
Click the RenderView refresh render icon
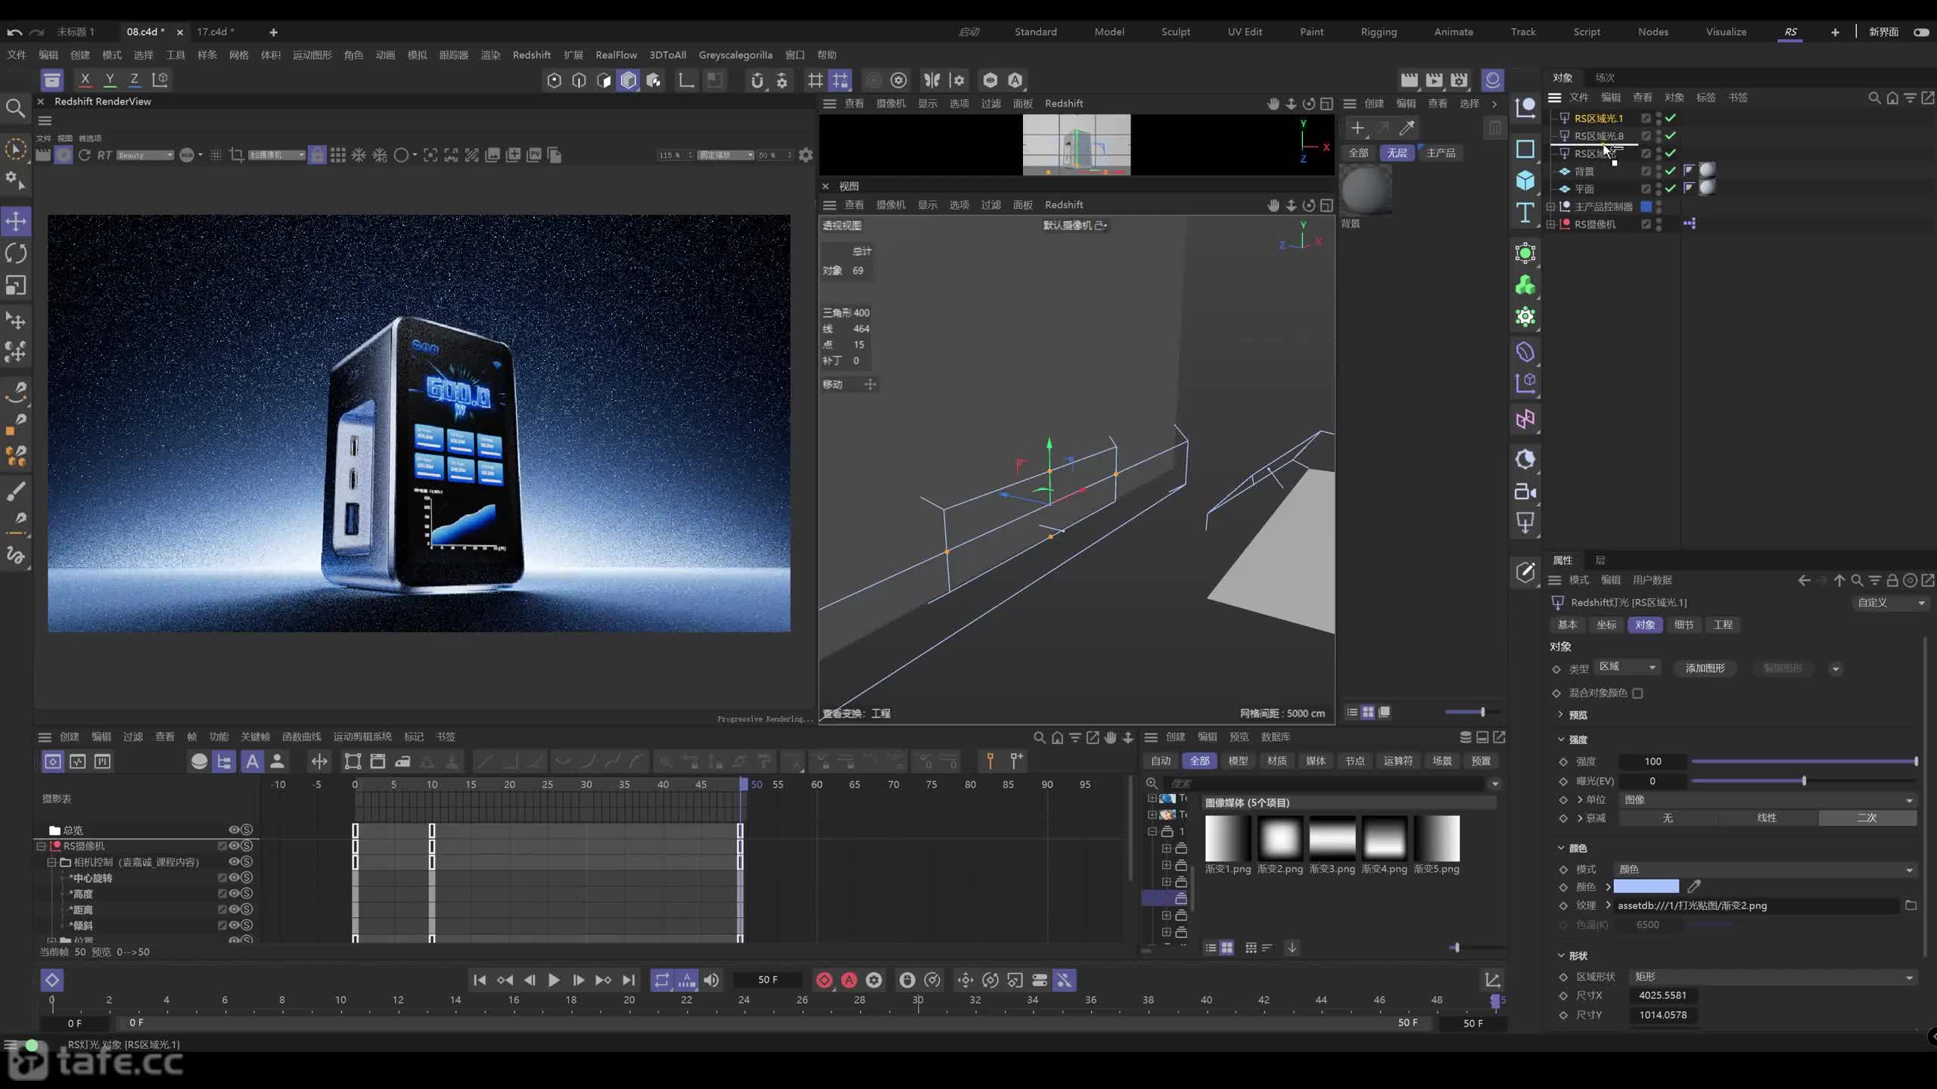tap(84, 155)
